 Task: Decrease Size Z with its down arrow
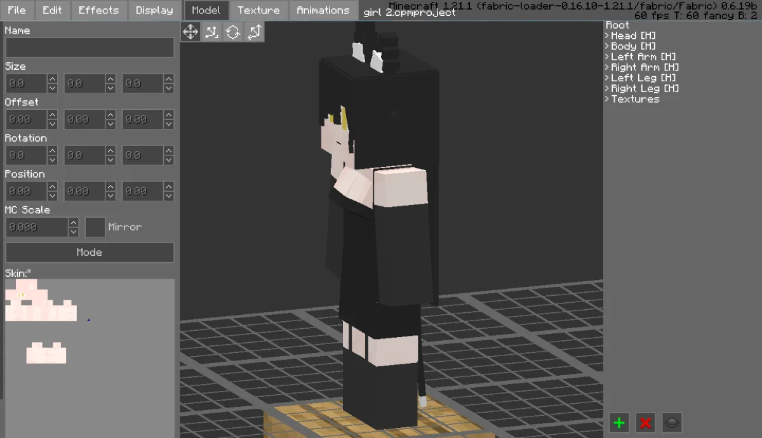(169, 88)
